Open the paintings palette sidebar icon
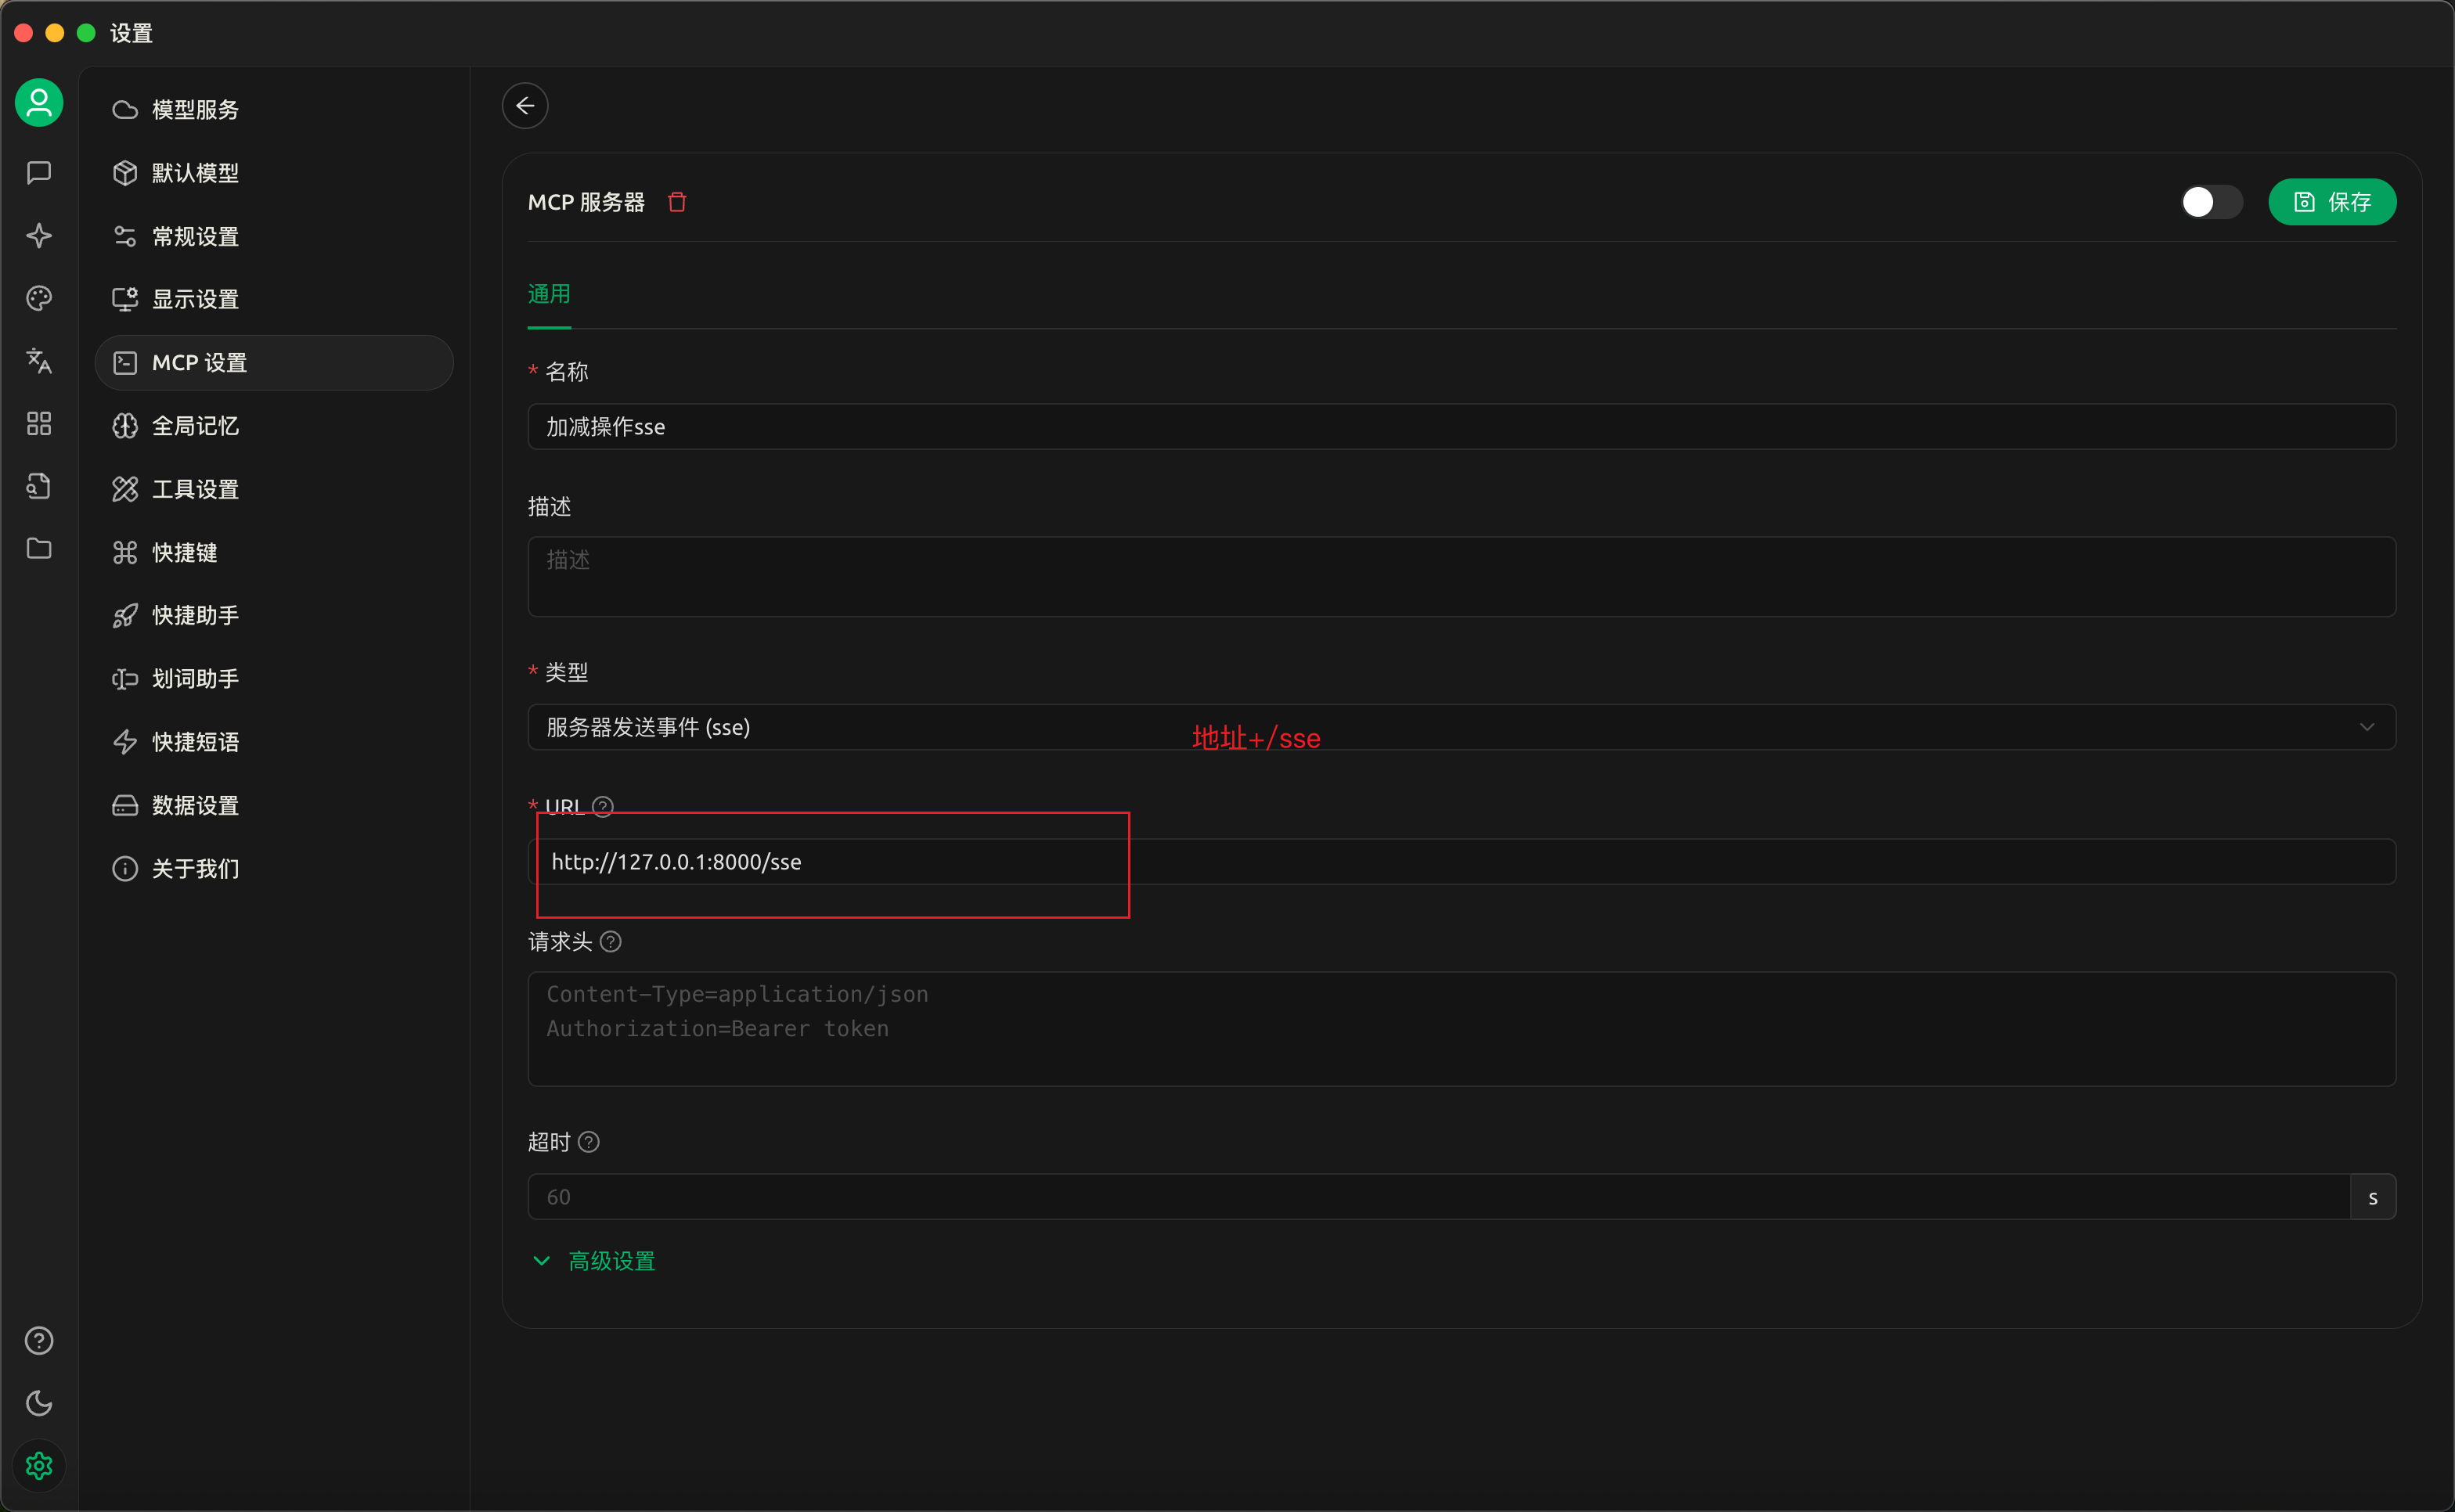This screenshot has width=2455, height=1512. point(39,298)
